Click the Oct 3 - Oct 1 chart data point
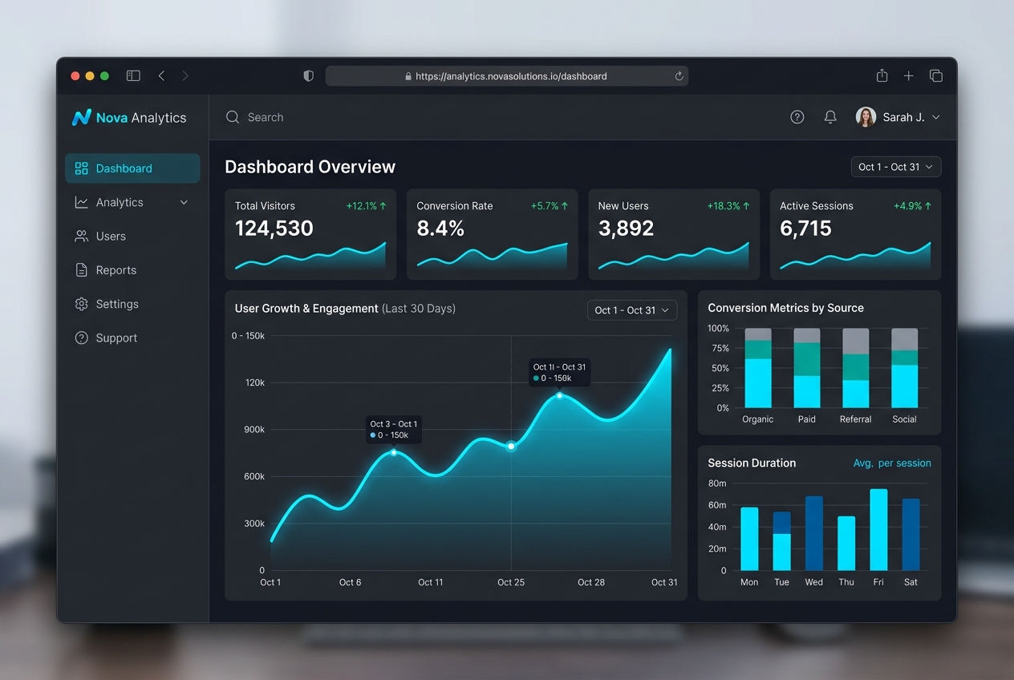This screenshot has height=680, width=1014. (x=394, y=453)
